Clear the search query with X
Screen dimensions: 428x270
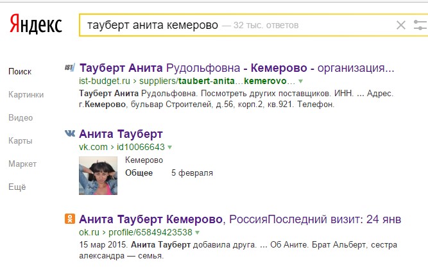click(x=400, y=25)
